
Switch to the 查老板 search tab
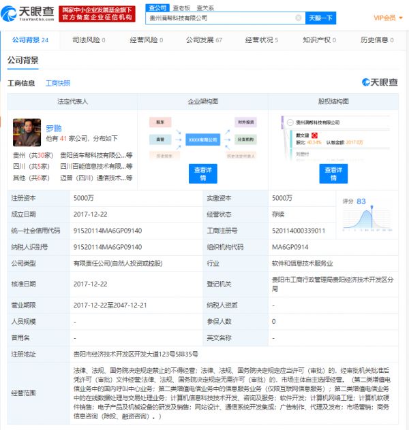click(180, 7)
